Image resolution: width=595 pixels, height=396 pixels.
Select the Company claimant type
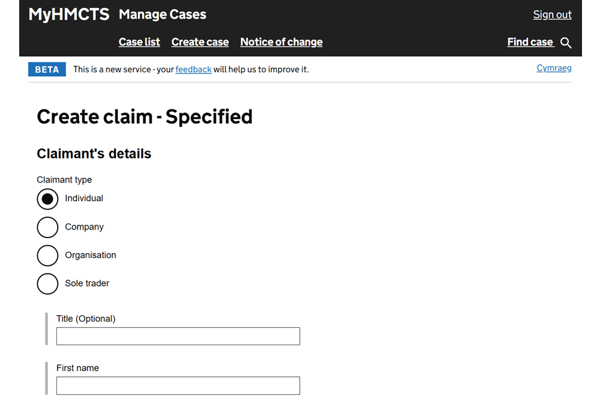coord(48,227)
